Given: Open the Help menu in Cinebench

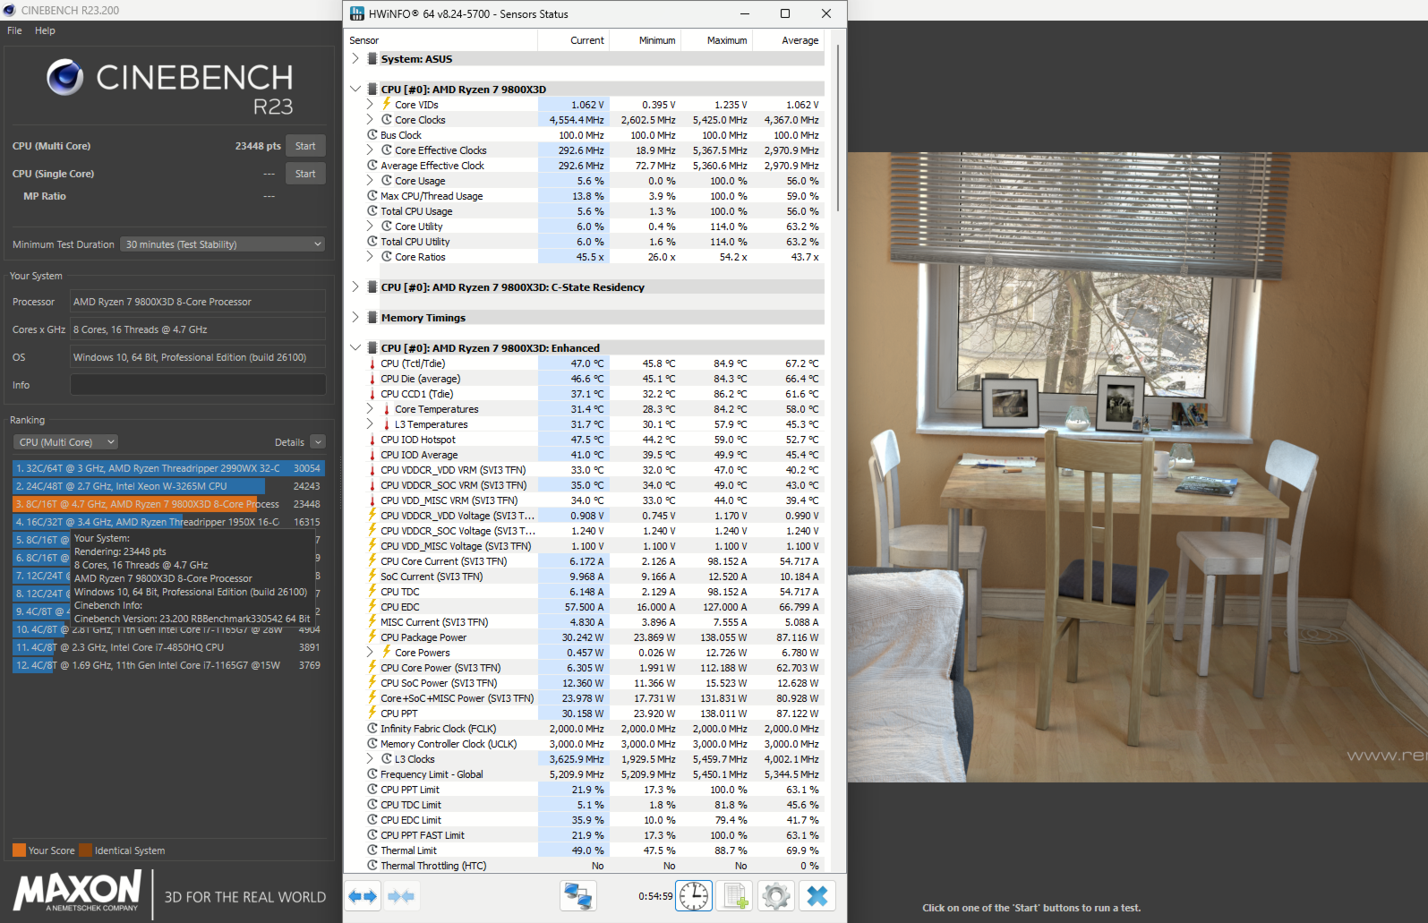Looking at the screenshot, I should (45, 30).
